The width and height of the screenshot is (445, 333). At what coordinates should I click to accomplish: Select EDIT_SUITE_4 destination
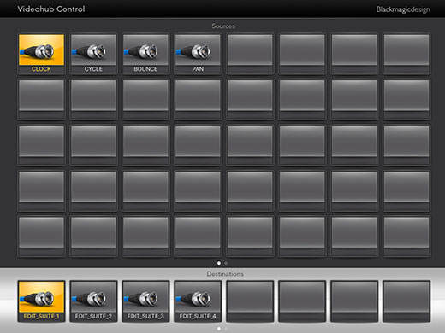click(198, 301)
